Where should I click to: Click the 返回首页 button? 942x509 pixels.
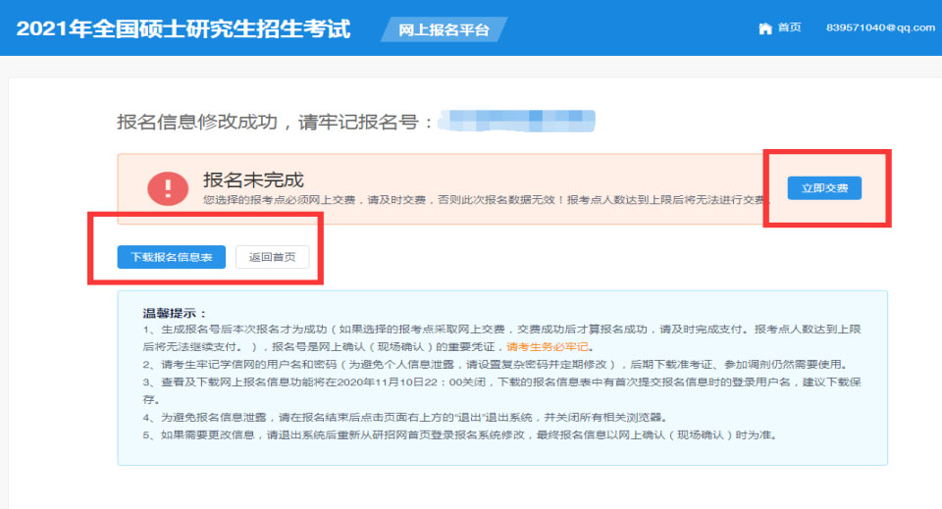click(x=272, y=257)
